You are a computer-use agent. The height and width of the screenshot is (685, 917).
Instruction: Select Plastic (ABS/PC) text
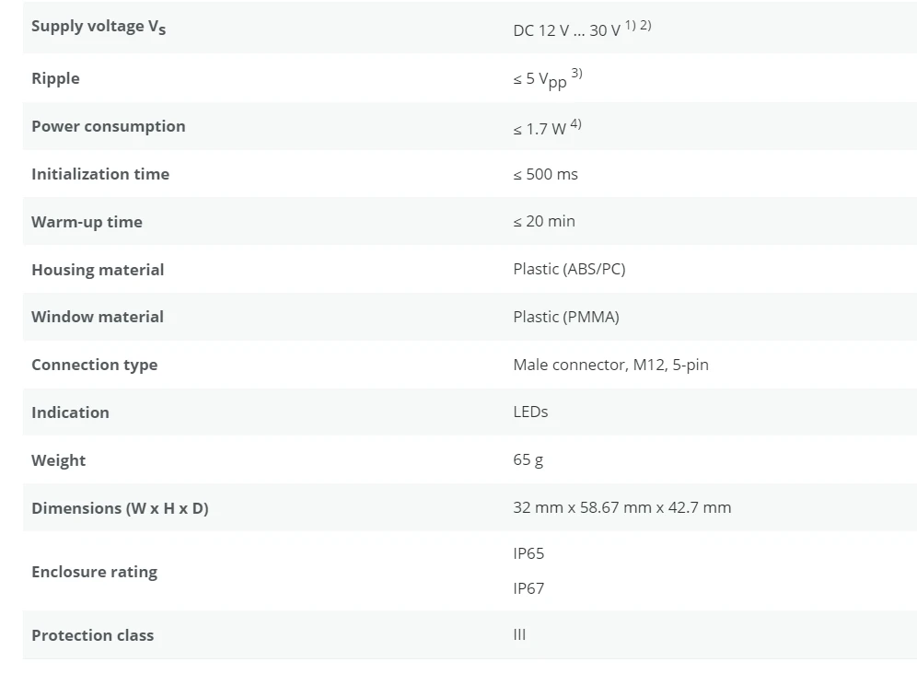pos(569,269)
